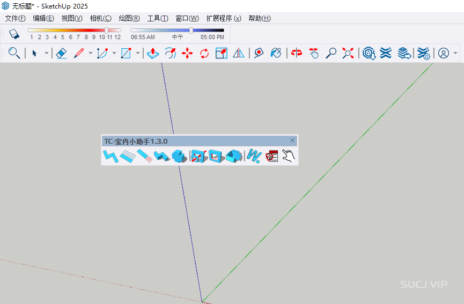
Task: Select the Rectangle shape tool
Action: (126, 53)
